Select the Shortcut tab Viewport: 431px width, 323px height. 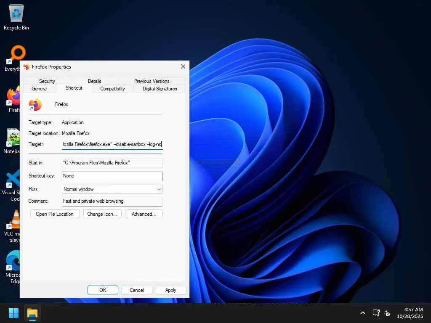(x=74, y=88)
